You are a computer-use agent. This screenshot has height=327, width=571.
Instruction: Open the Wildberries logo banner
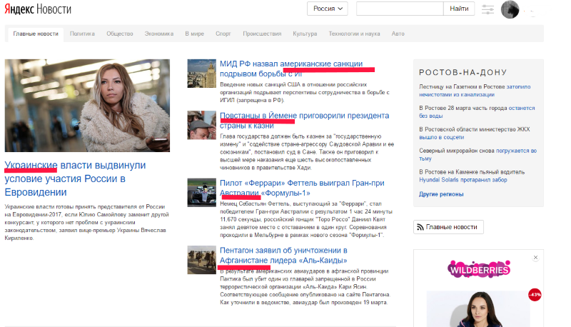[478, 269]
